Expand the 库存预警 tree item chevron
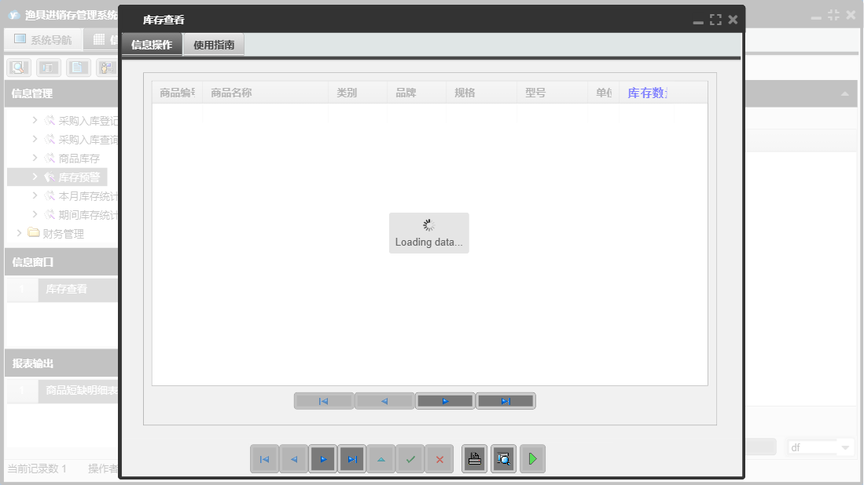Image resolution: width=864 pixels, height=485 pixels. click(x=35, y=177)
